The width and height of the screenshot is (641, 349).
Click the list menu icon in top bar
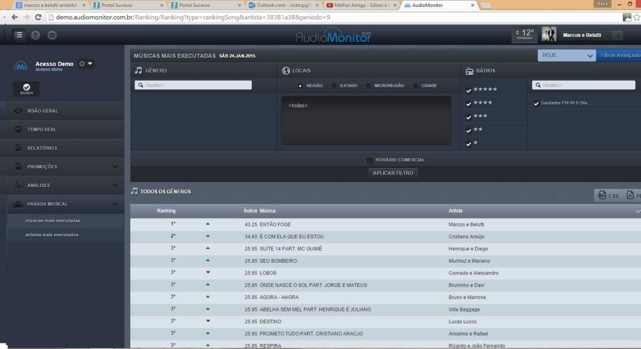click(19, 35)
